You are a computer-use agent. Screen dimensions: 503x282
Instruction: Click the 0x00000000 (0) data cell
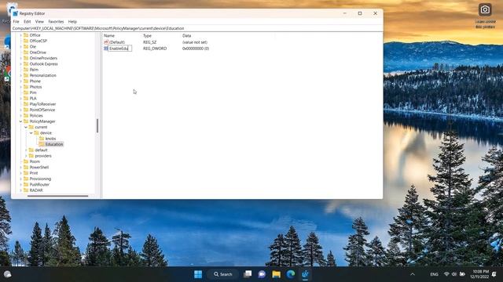pos(196,49)
